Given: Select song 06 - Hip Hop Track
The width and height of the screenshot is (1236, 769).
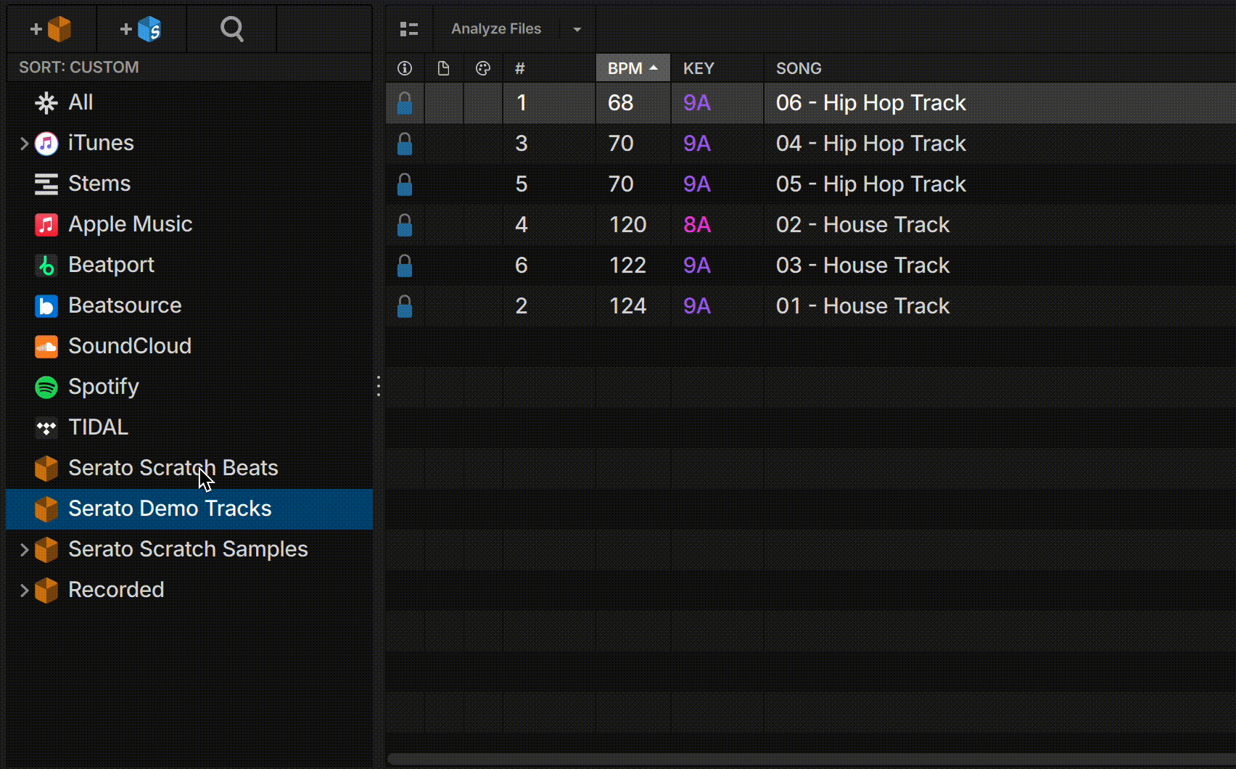Looking at the screenshot, I should pyautogui.click(x=870, y=103).
